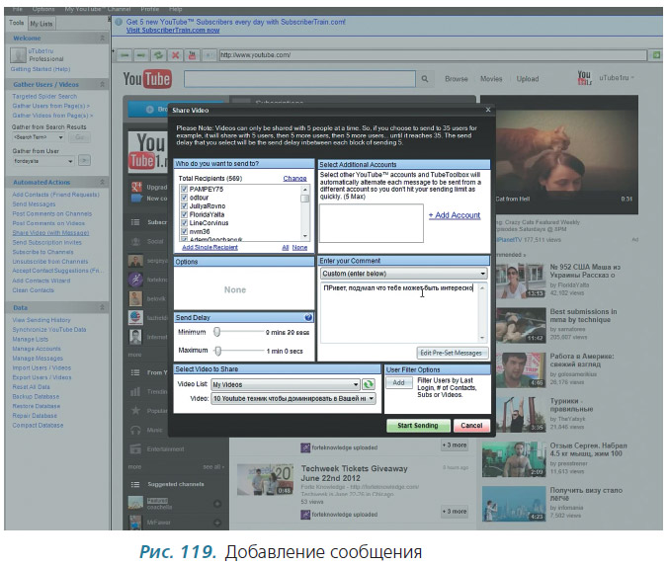
Task: Switch to the Tools tab
Action: tap(17, 23)
